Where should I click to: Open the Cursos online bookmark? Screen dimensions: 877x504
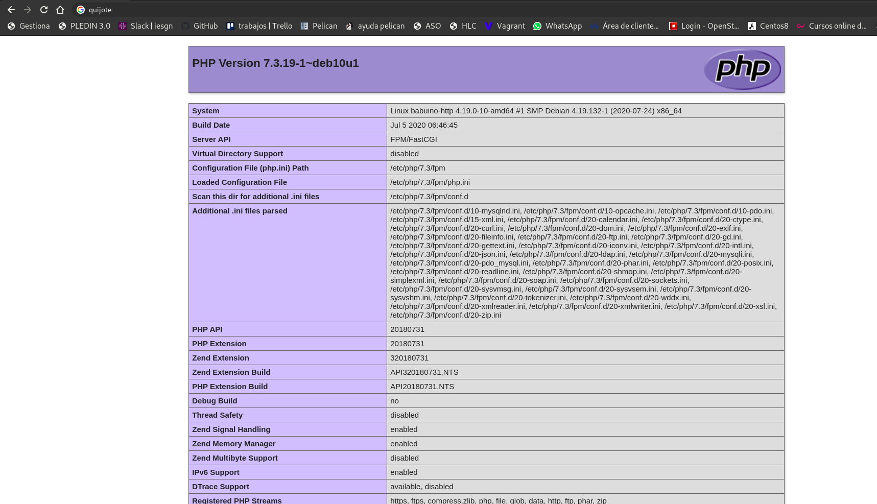[832, 26]
